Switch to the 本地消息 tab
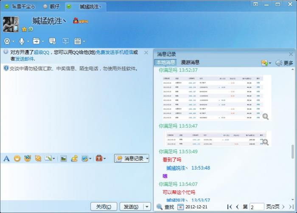This screenshot has width=297, height=213. click(x=165, y=62)
